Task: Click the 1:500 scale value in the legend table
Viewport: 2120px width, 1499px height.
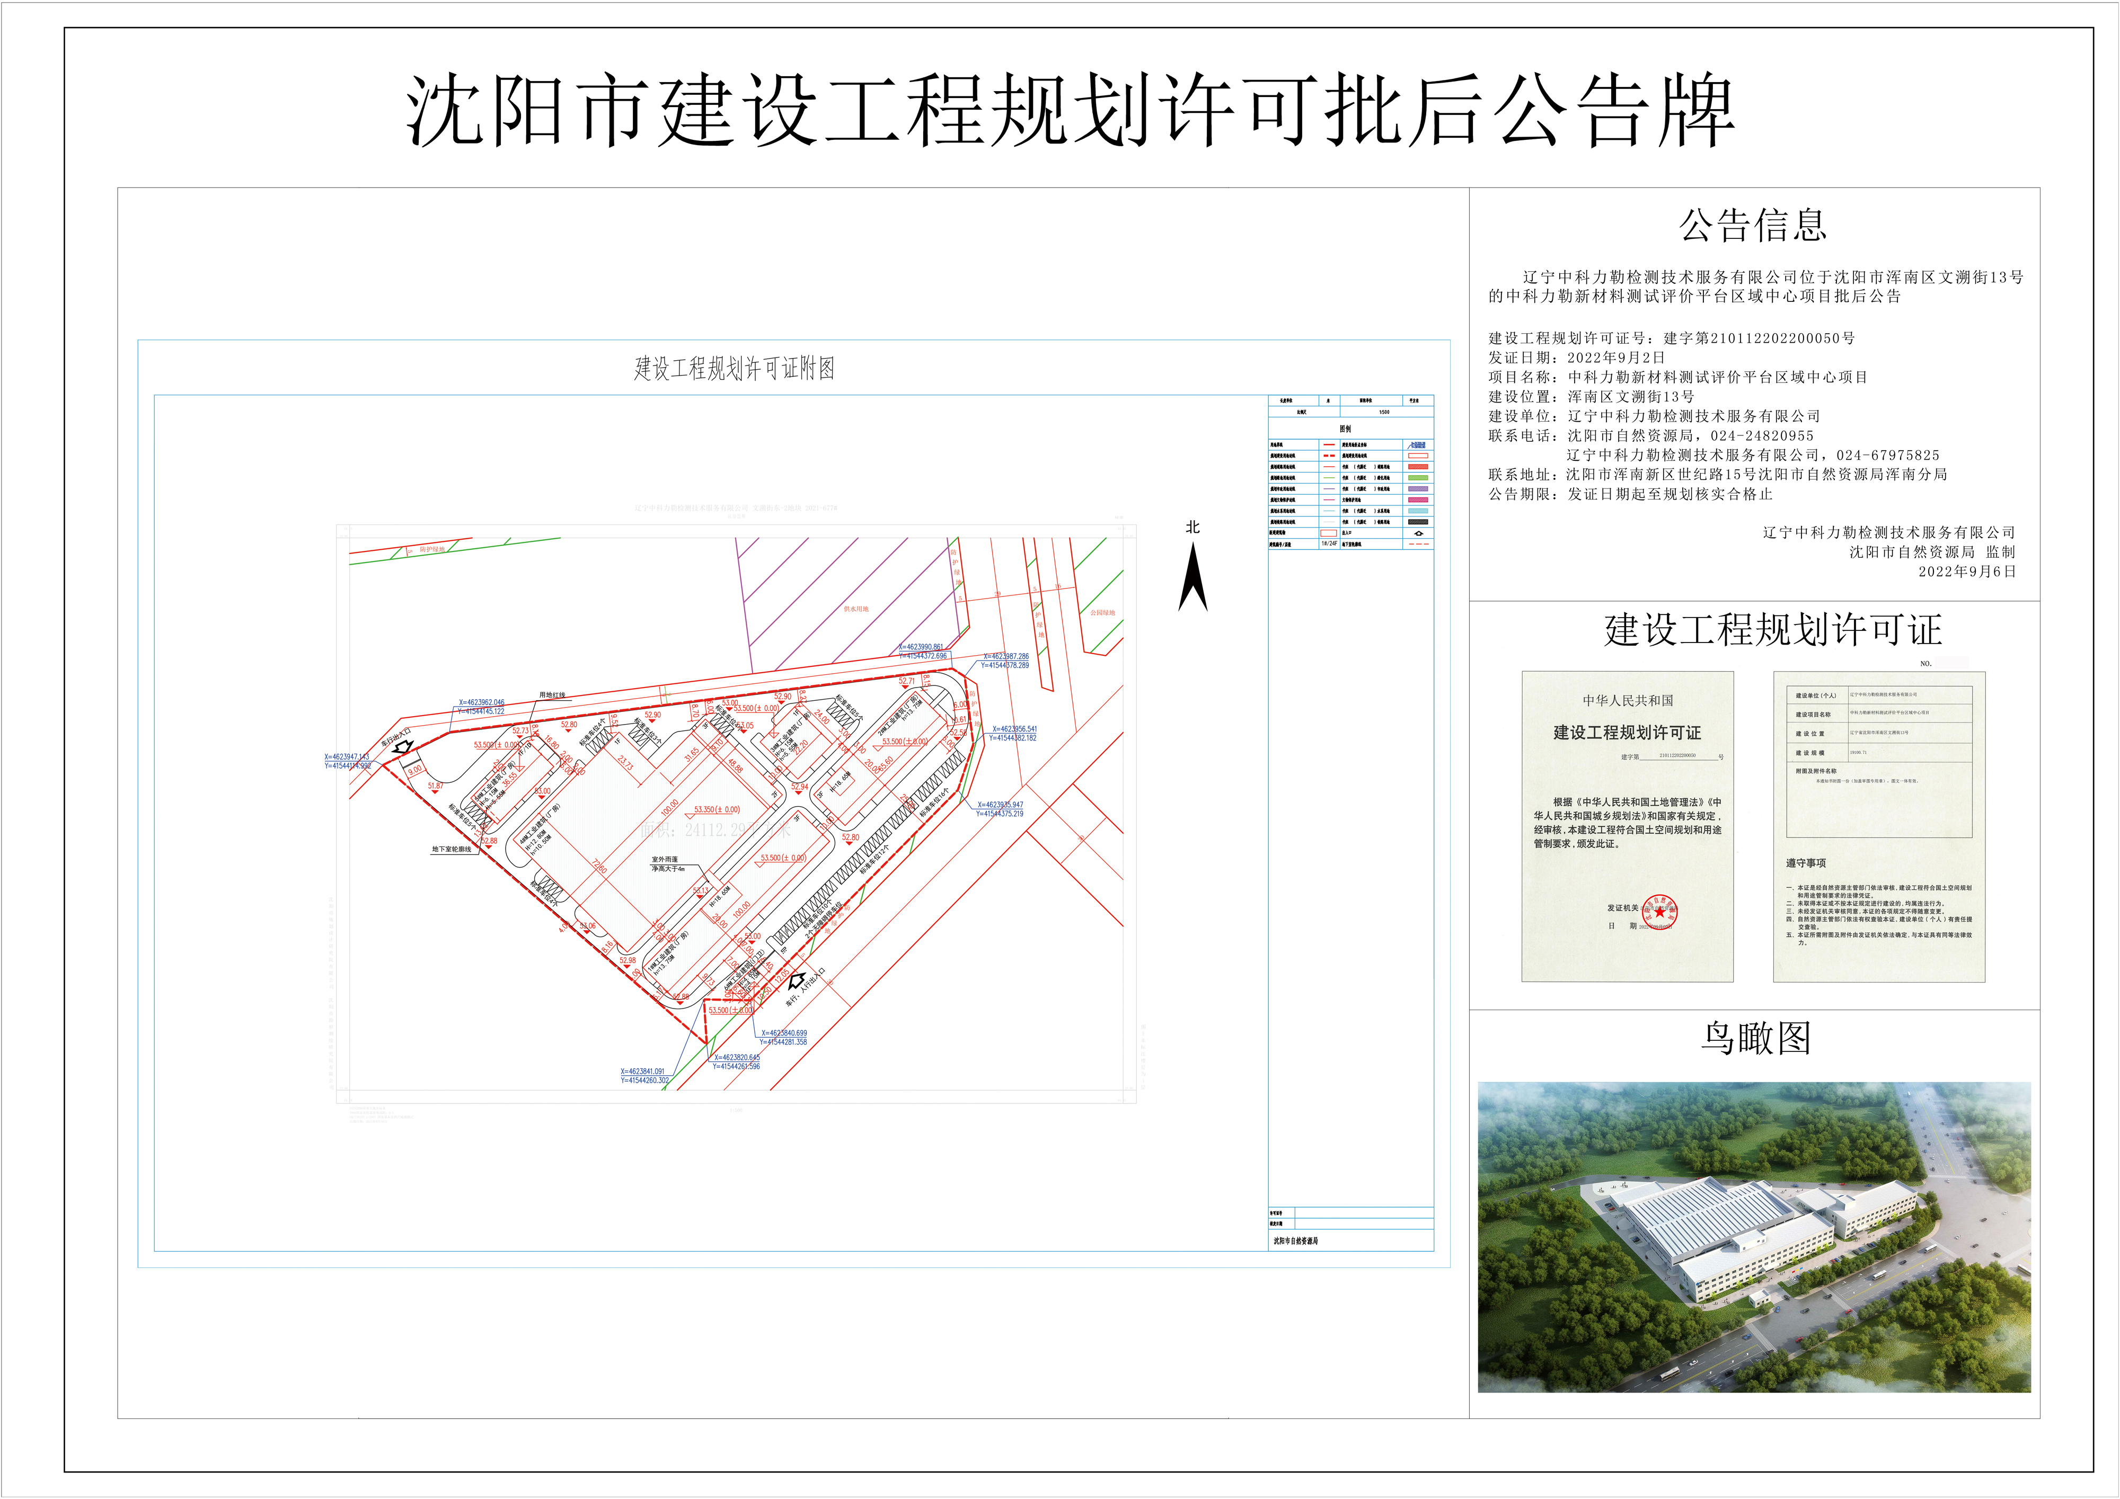Action: pyautogui.click(x=1385, y=413)
